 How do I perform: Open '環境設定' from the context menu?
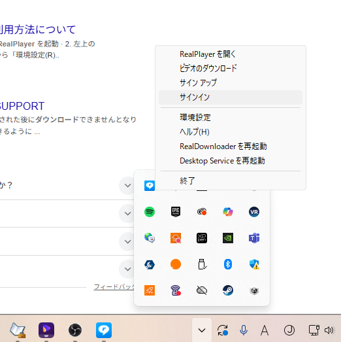point(231,118)
